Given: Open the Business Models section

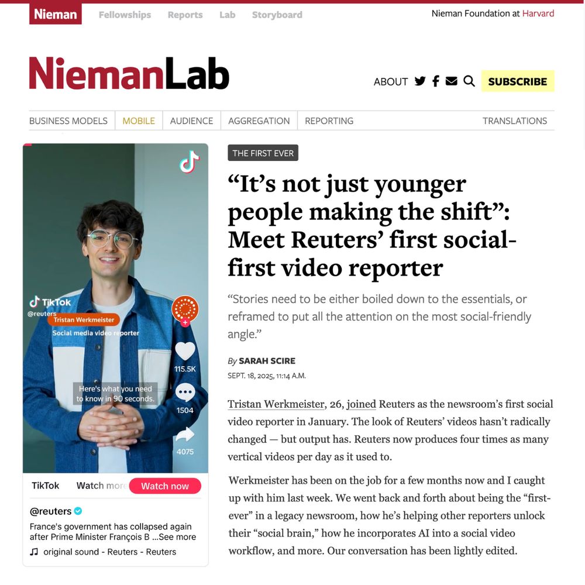Looking at the screenshot, I should (x=68, y=121).
